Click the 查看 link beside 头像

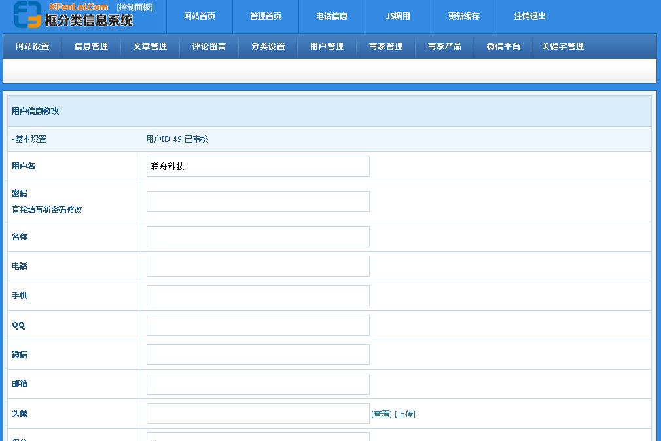click(382, 414)
